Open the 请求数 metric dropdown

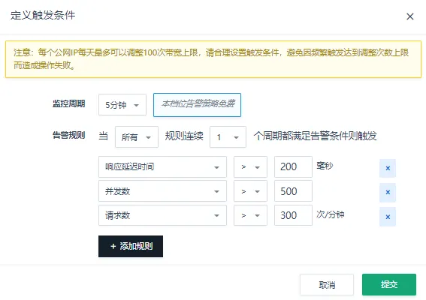(x=162, y=215)
